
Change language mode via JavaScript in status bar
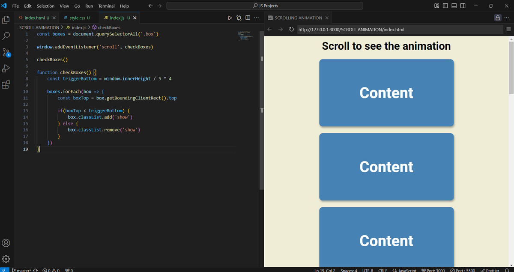(404, 270)
